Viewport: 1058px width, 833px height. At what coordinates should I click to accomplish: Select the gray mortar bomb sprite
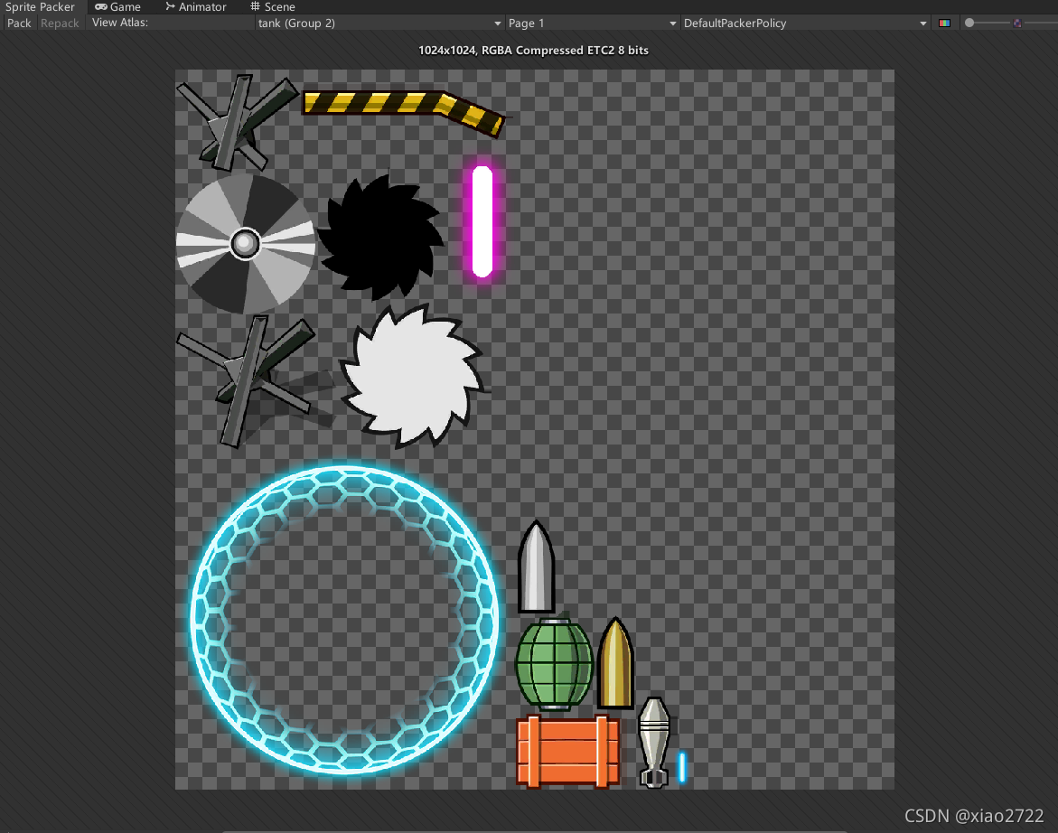[654, 742]
